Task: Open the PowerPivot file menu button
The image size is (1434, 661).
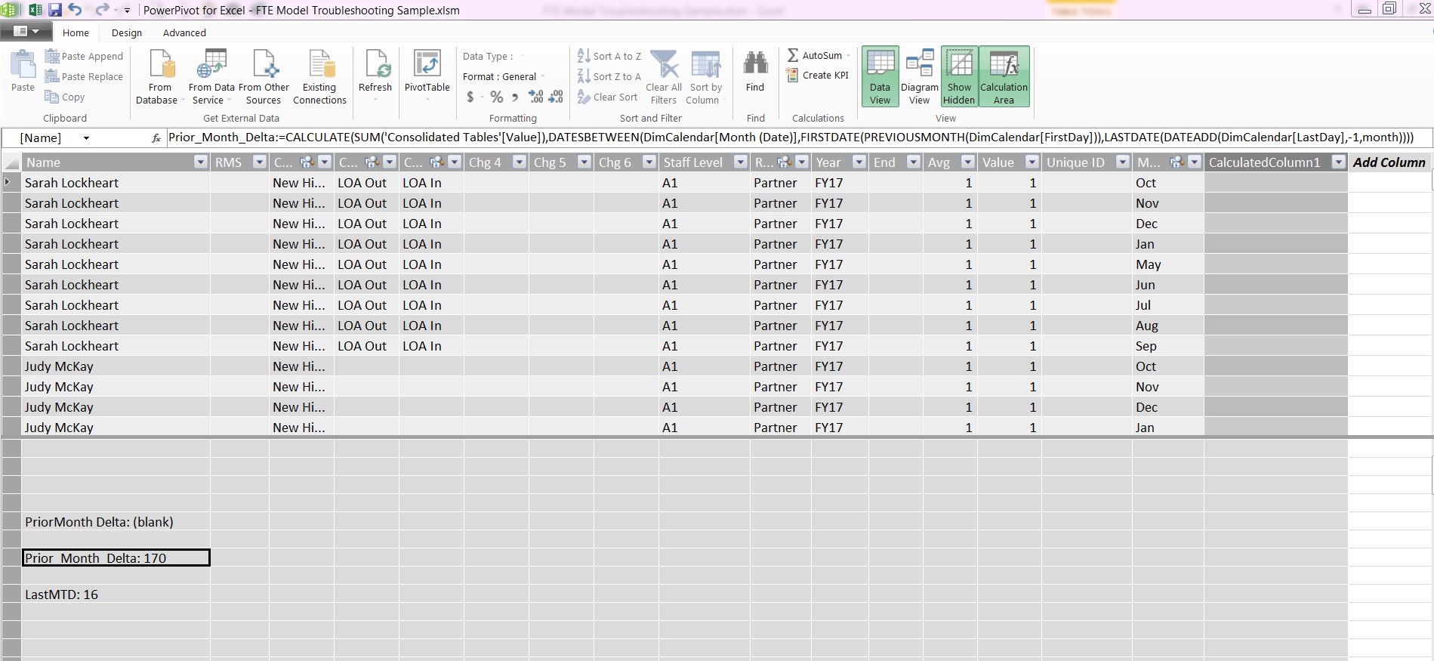Action: pyautogui.click(x=26, y=32)
